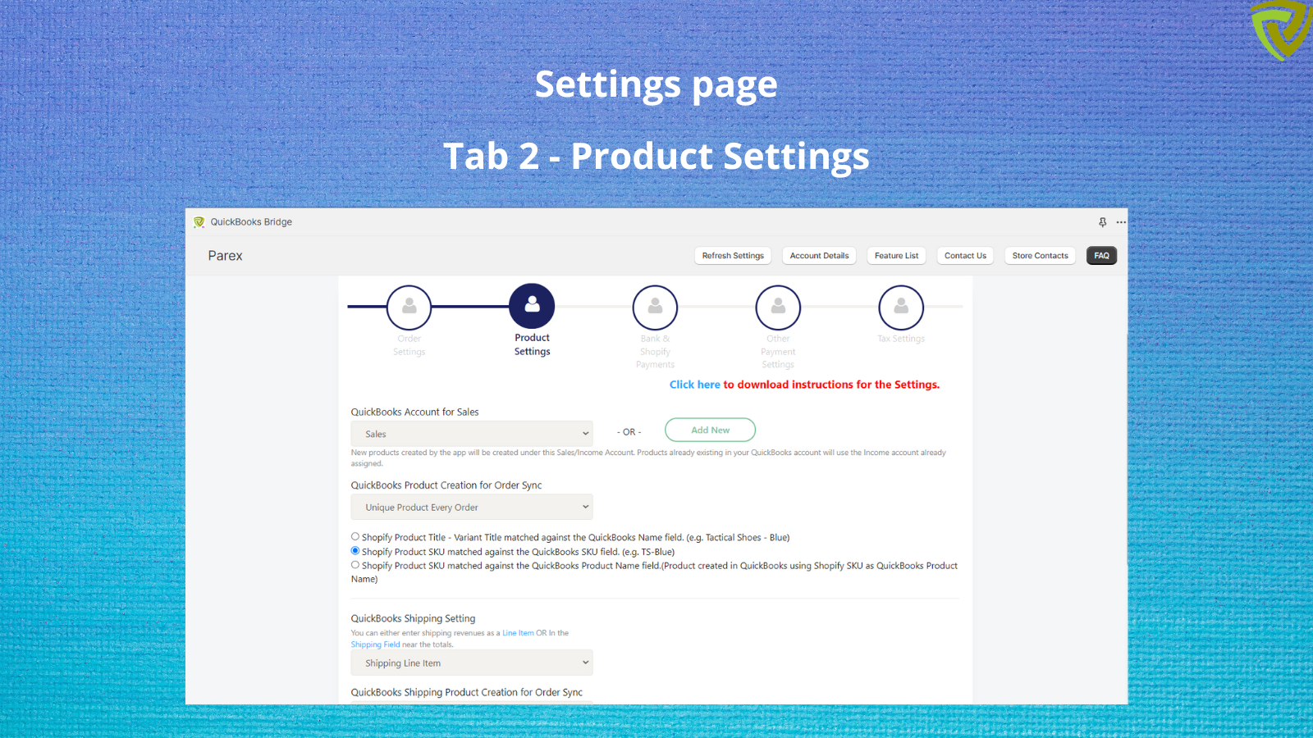
Task: Select the Shopify Product Title - Variant Title option
Action: pos(355,536)
